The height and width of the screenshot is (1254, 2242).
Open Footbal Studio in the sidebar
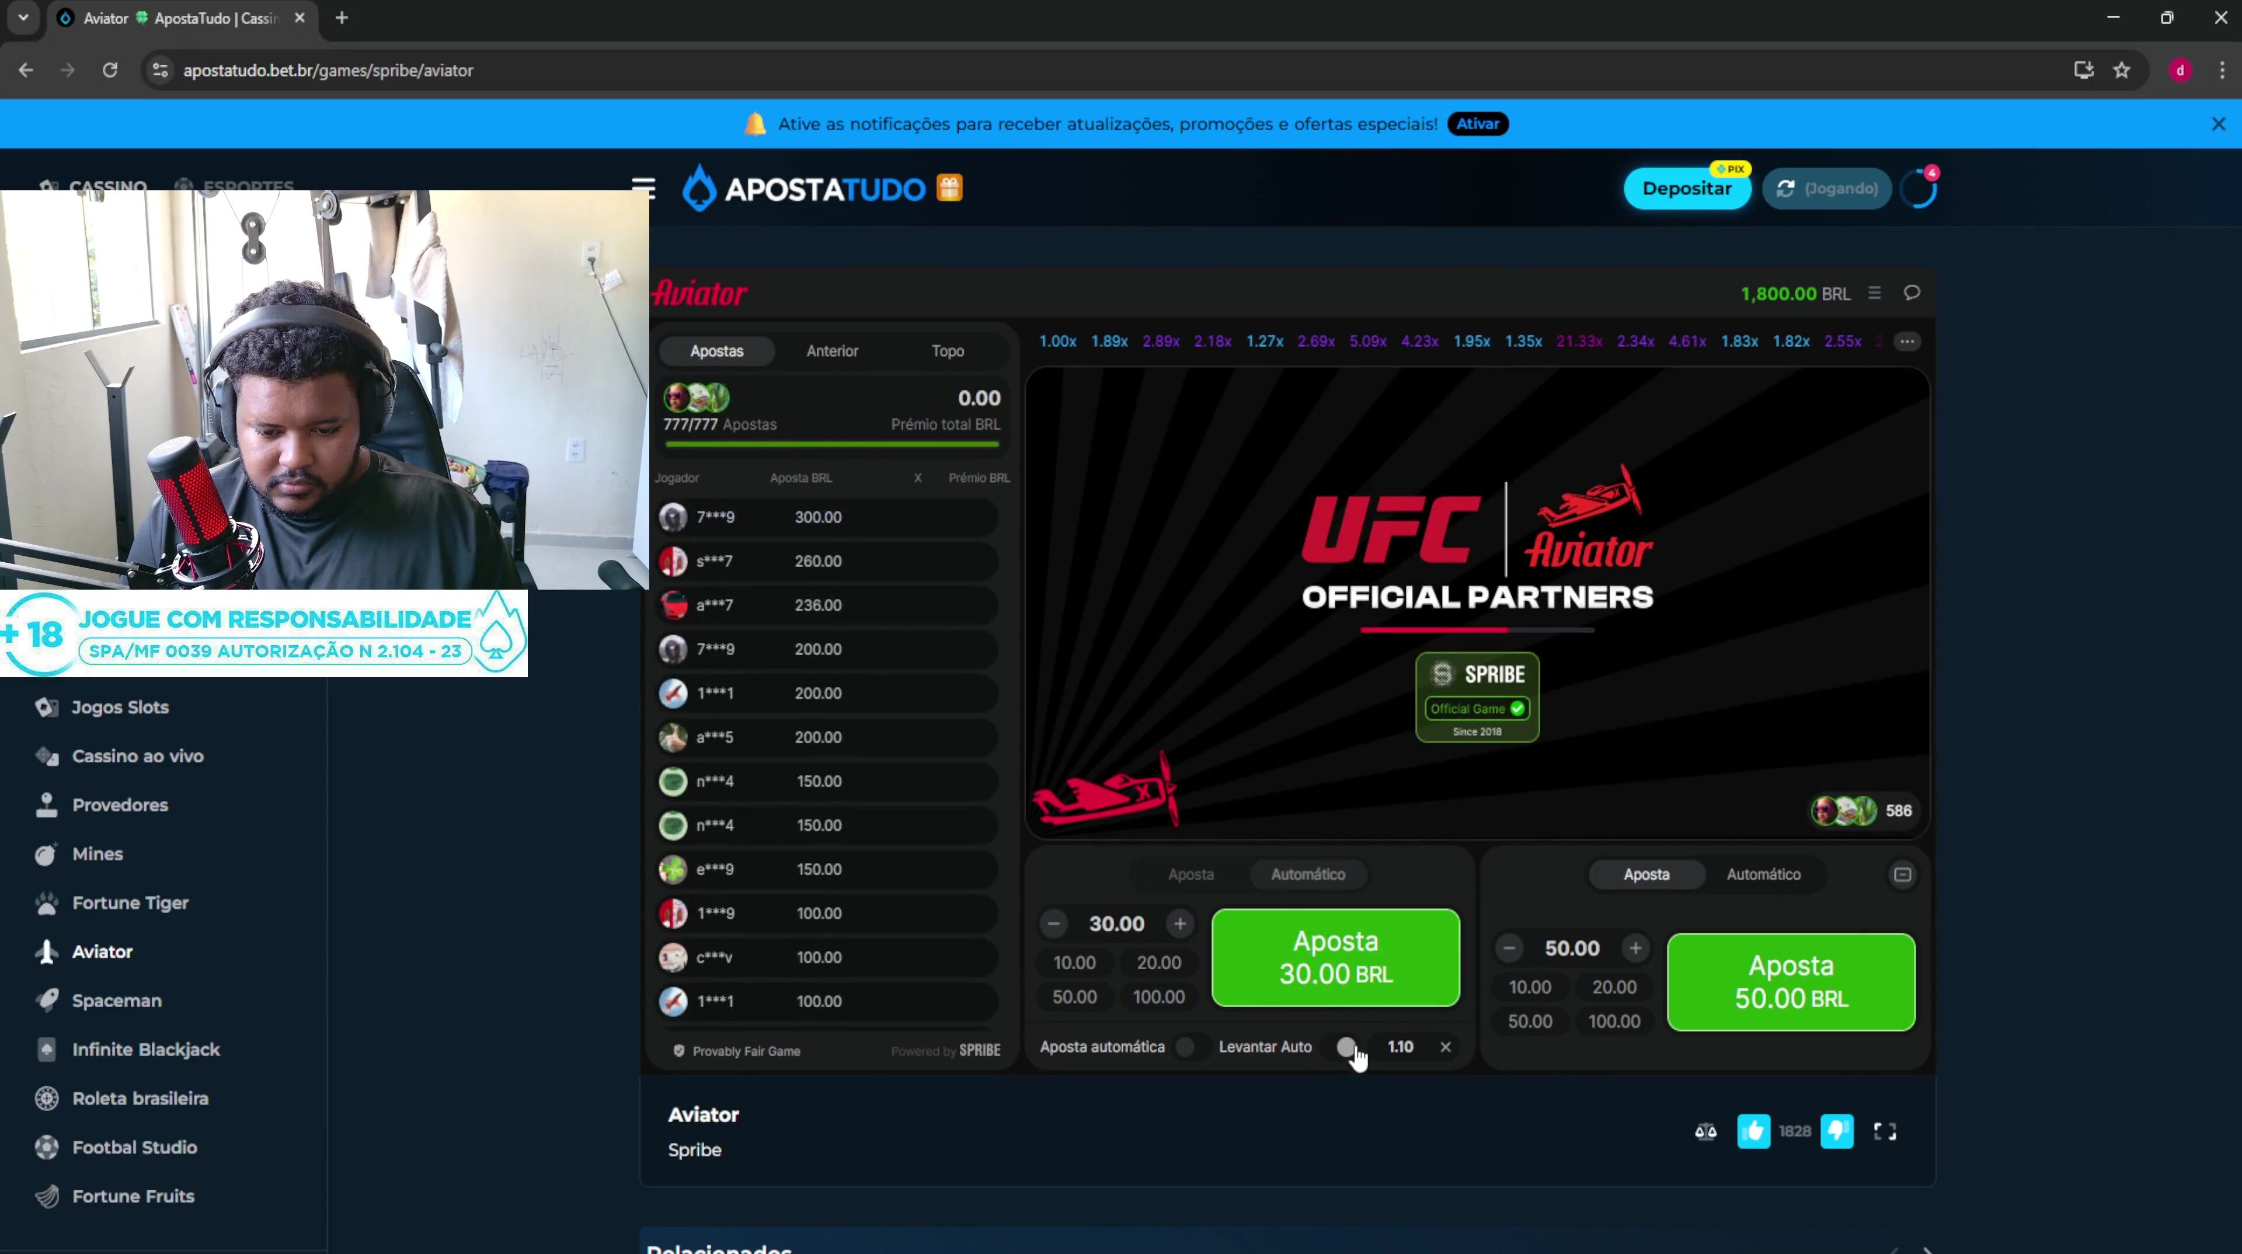point(116,1147)
